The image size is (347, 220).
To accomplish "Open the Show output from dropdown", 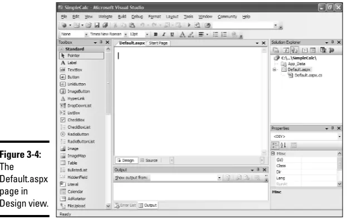I will [x=219, y=178].
